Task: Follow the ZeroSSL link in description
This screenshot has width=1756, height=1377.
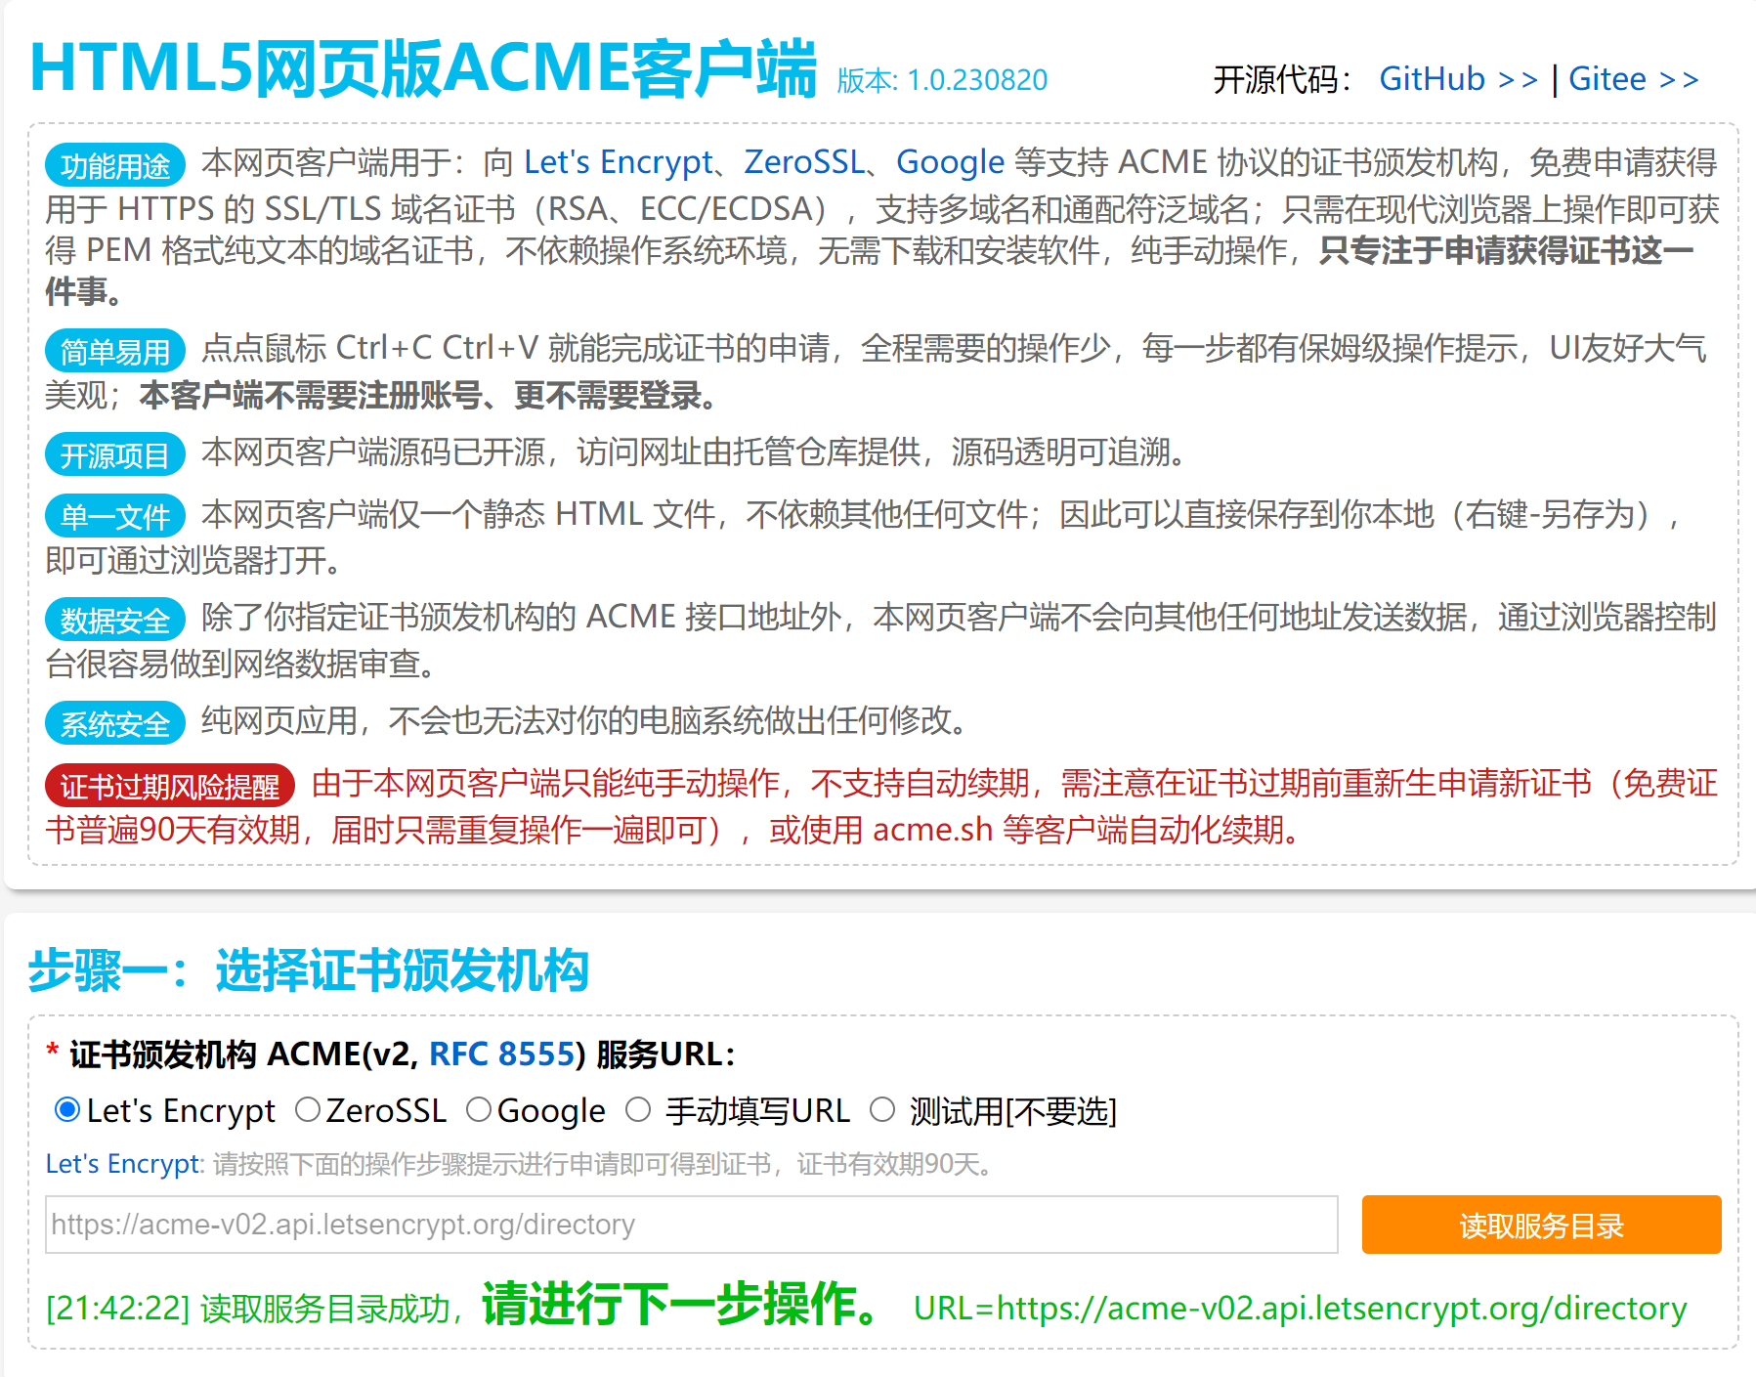Action: 805,162
